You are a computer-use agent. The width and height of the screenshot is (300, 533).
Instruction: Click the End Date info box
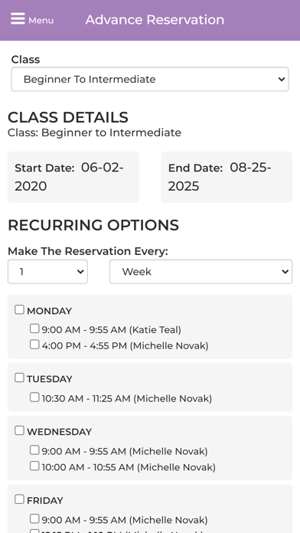(x=227, y=177)
